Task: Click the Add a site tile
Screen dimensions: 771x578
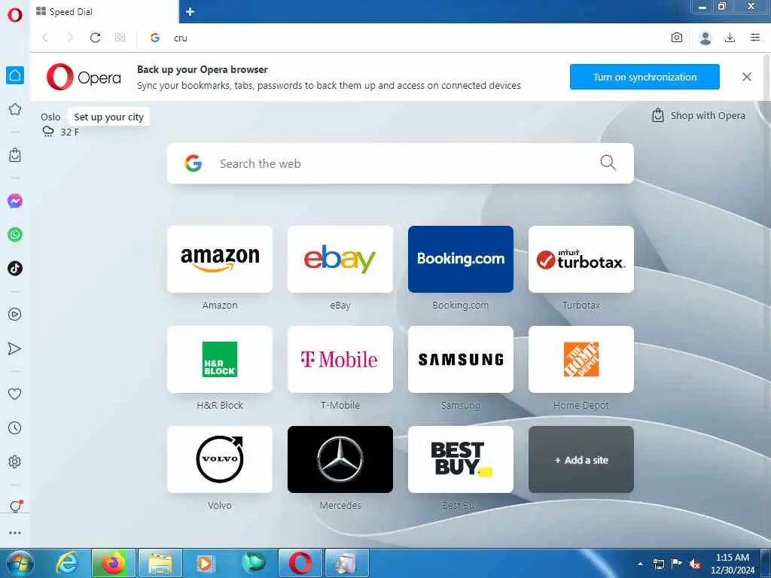Action: pos(581,460)
